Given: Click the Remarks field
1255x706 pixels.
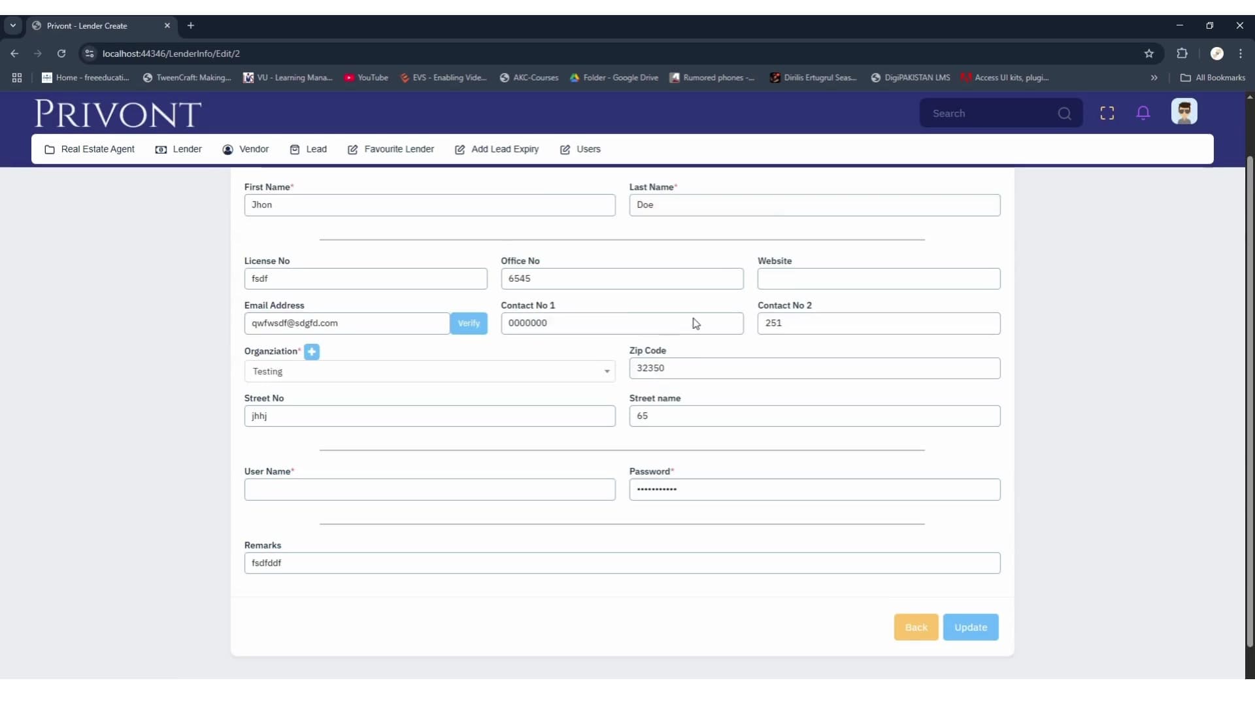Looking at the screenshot, I should [622, 563].
